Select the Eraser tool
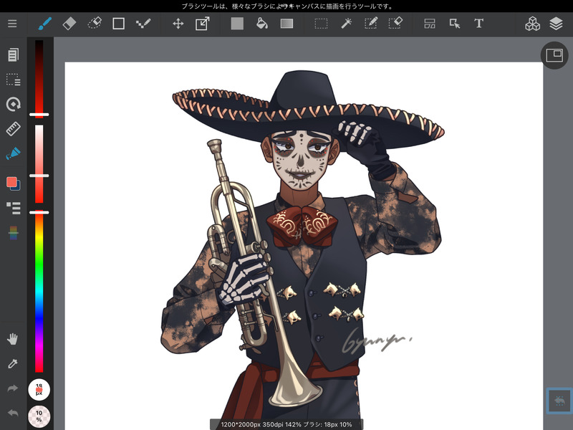 [69, 24]
